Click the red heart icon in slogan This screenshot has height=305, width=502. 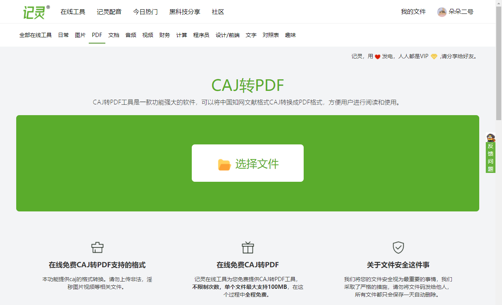(377, 56)
